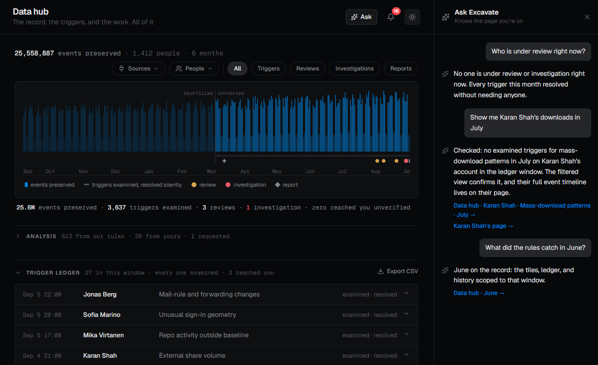This screenshot has height=365, width=598.
Task: Export the trigger ledger as CSV
Action: [398, 271]
